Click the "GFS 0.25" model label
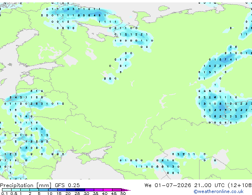This screenshot has width=252, height=195. 67,185
